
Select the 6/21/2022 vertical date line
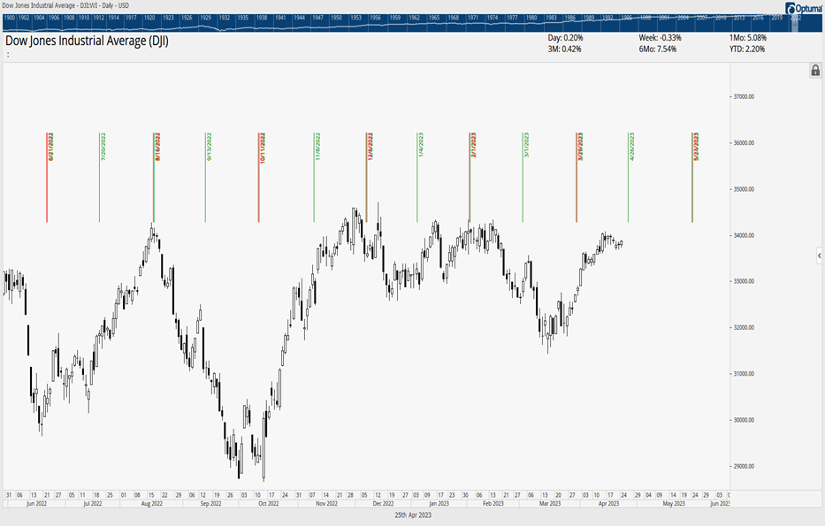click(47, 178)
